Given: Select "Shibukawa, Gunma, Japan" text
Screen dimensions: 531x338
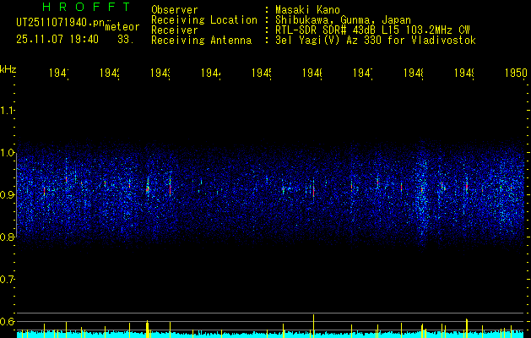Looking at the screenshot, I should (343, 20).
